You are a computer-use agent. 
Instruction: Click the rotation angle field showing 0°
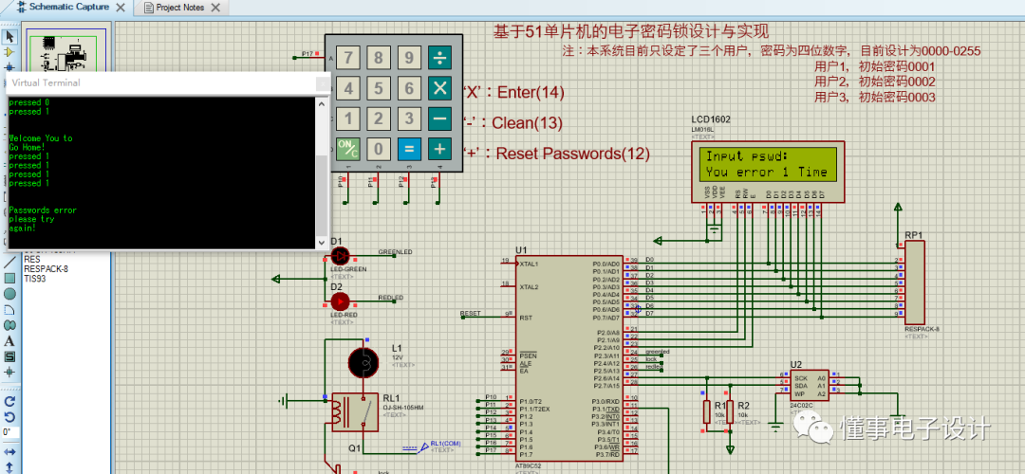10,432
